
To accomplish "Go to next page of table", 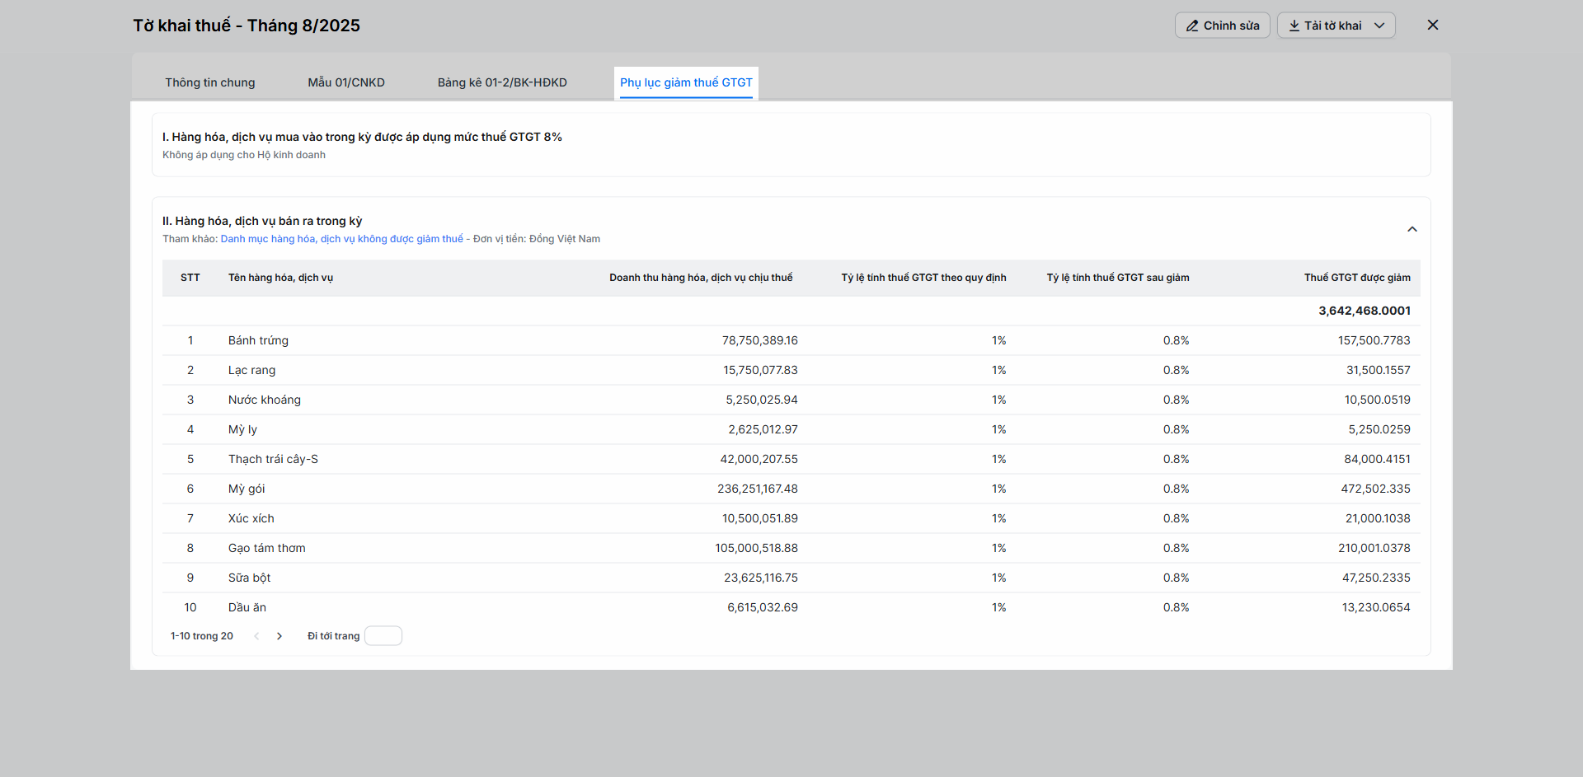I will point(279,636).
